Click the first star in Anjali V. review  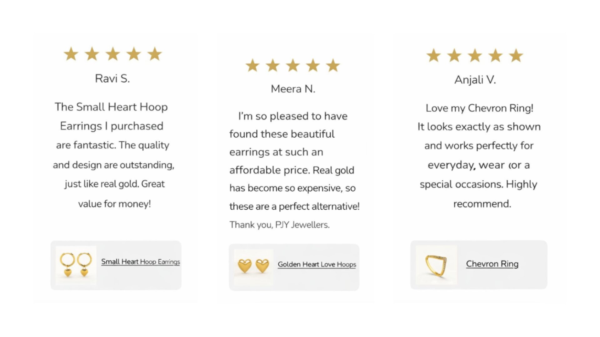434,56
